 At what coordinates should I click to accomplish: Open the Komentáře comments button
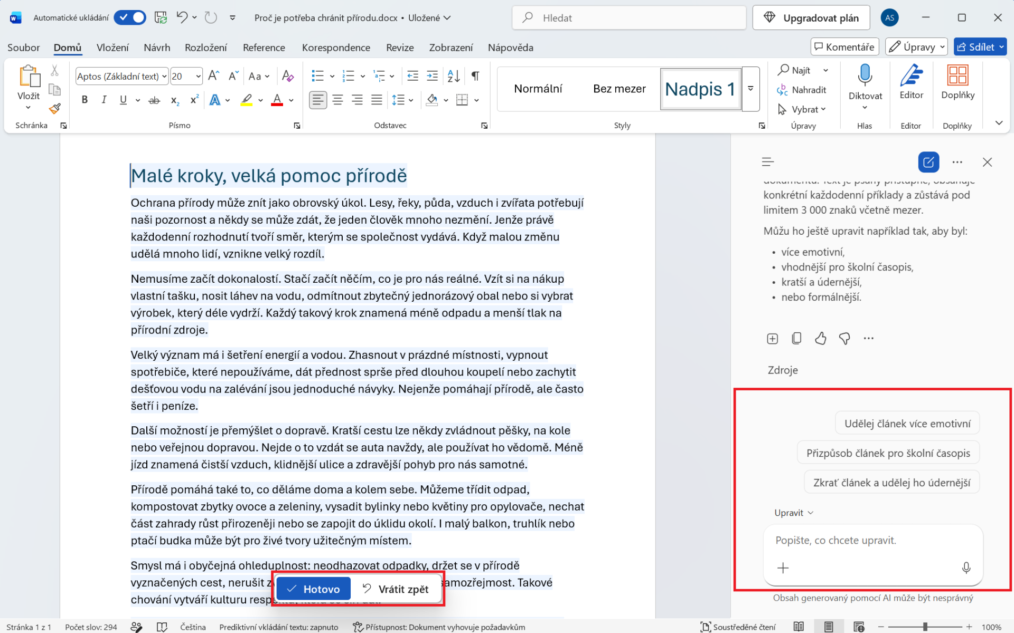844,47
